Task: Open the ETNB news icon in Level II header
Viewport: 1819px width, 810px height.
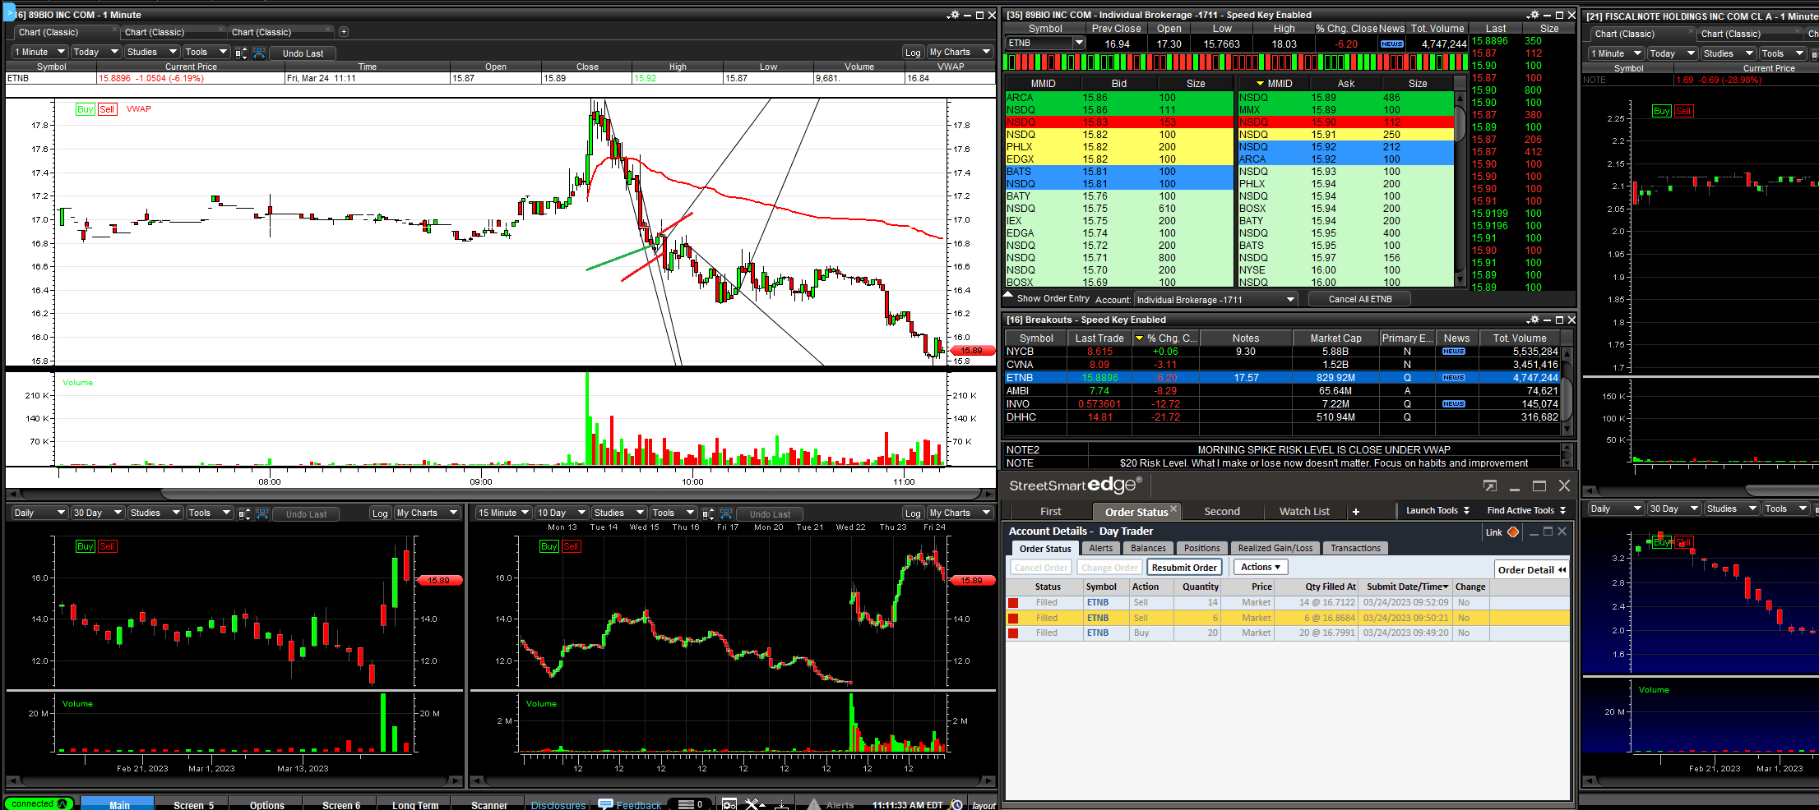Action: click(x=1392, y=44)
